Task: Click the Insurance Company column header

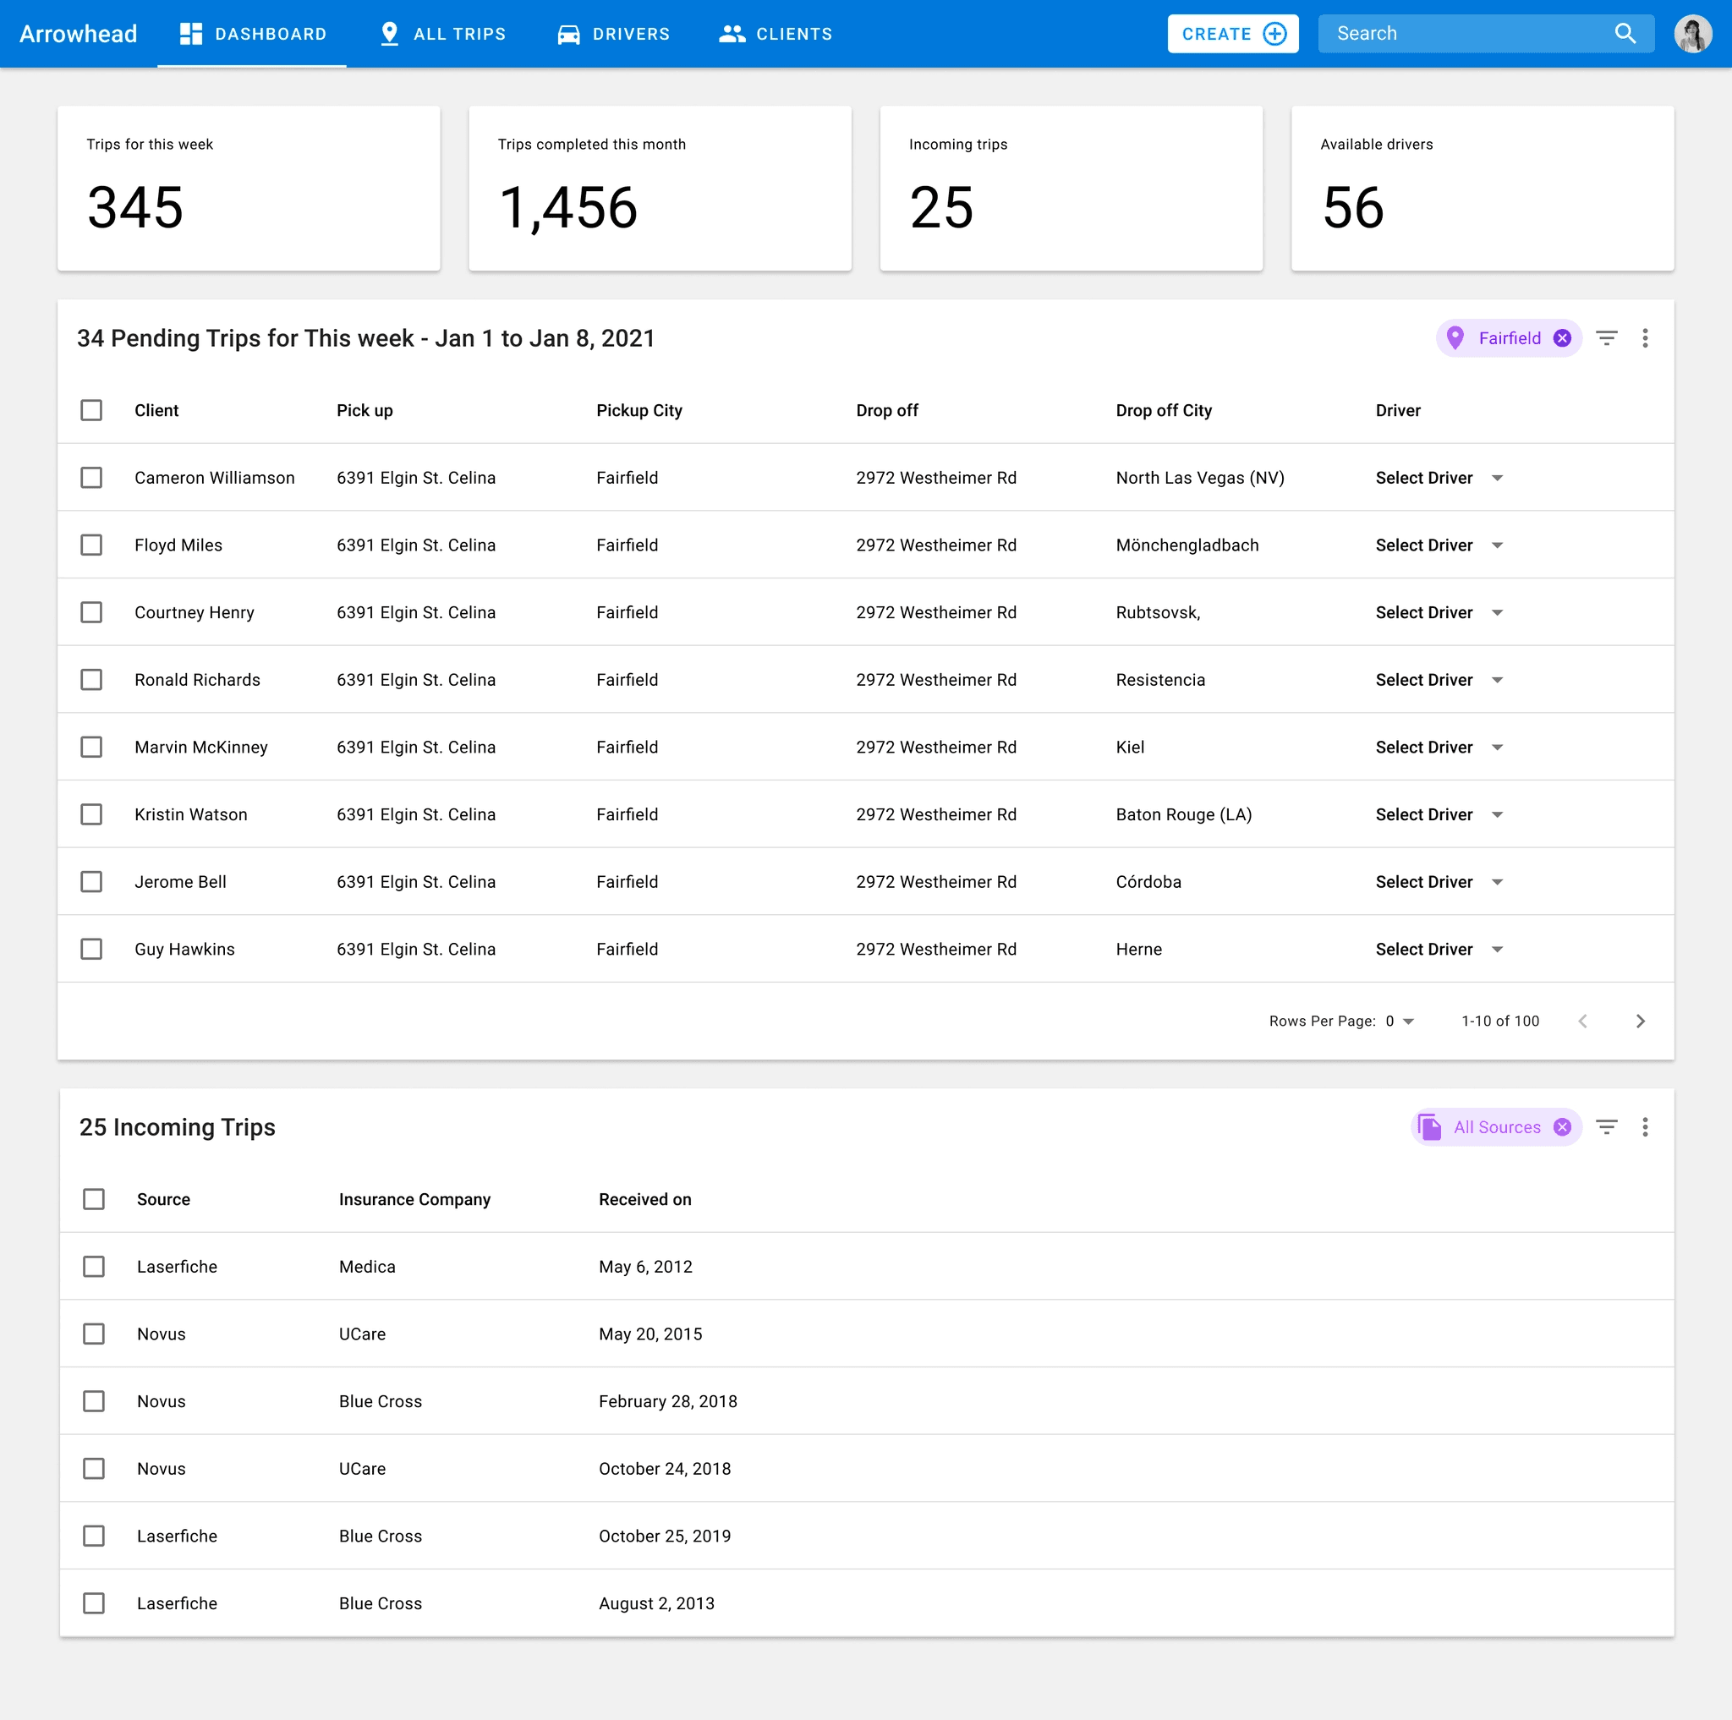Action: click(414, 1199)
